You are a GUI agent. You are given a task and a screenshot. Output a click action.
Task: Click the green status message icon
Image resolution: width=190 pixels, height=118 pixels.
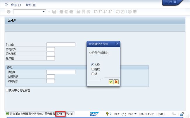click(7, 114)
